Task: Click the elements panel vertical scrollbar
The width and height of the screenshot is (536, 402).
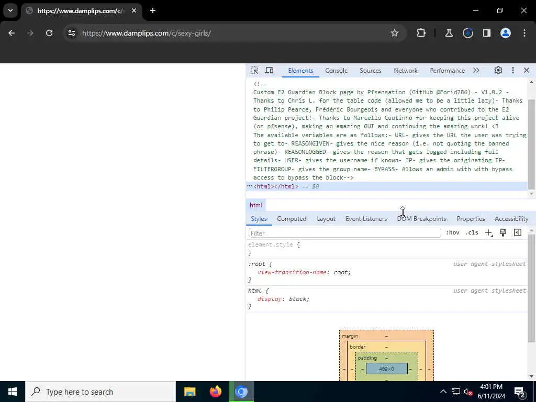Action: click(531, 143)
